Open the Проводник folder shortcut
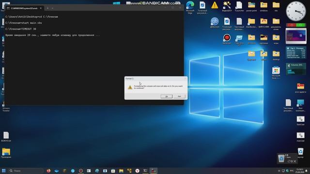Screen dimensions: 310x174 coord(6,153)
